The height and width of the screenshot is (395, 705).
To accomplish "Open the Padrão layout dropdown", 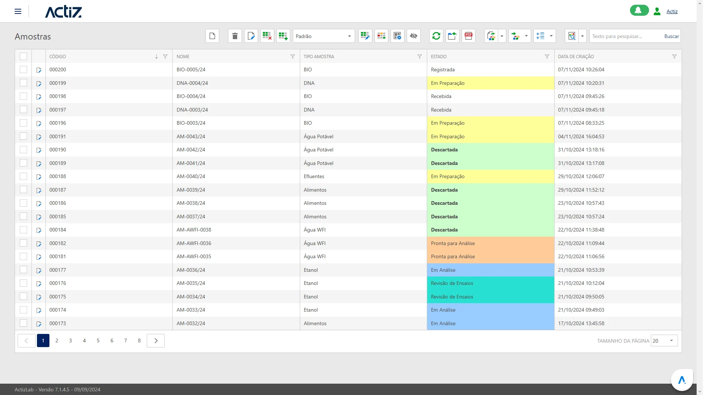I will 324,36.
